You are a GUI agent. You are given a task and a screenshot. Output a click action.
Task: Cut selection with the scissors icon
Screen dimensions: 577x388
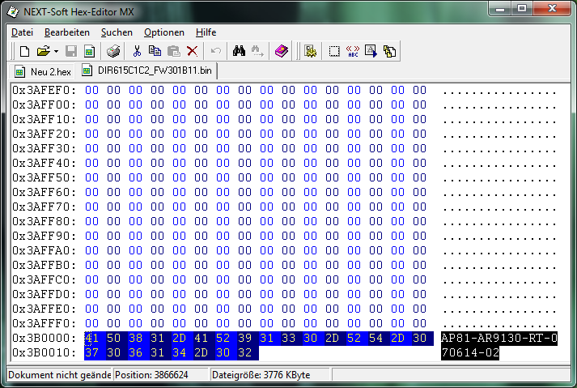pyautogui.click(x=137, y=51)
